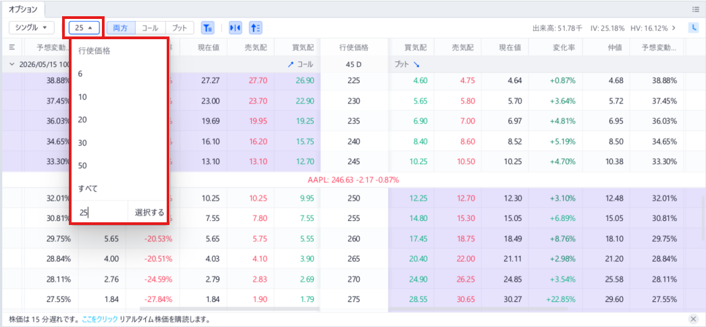Show only コール options

(151, 28)
